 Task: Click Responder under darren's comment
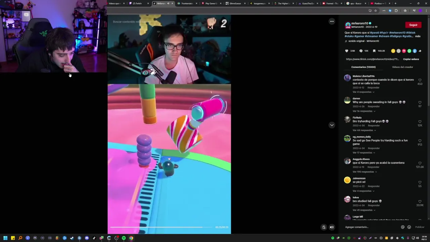pyautogui.click(x=374, y=107)
